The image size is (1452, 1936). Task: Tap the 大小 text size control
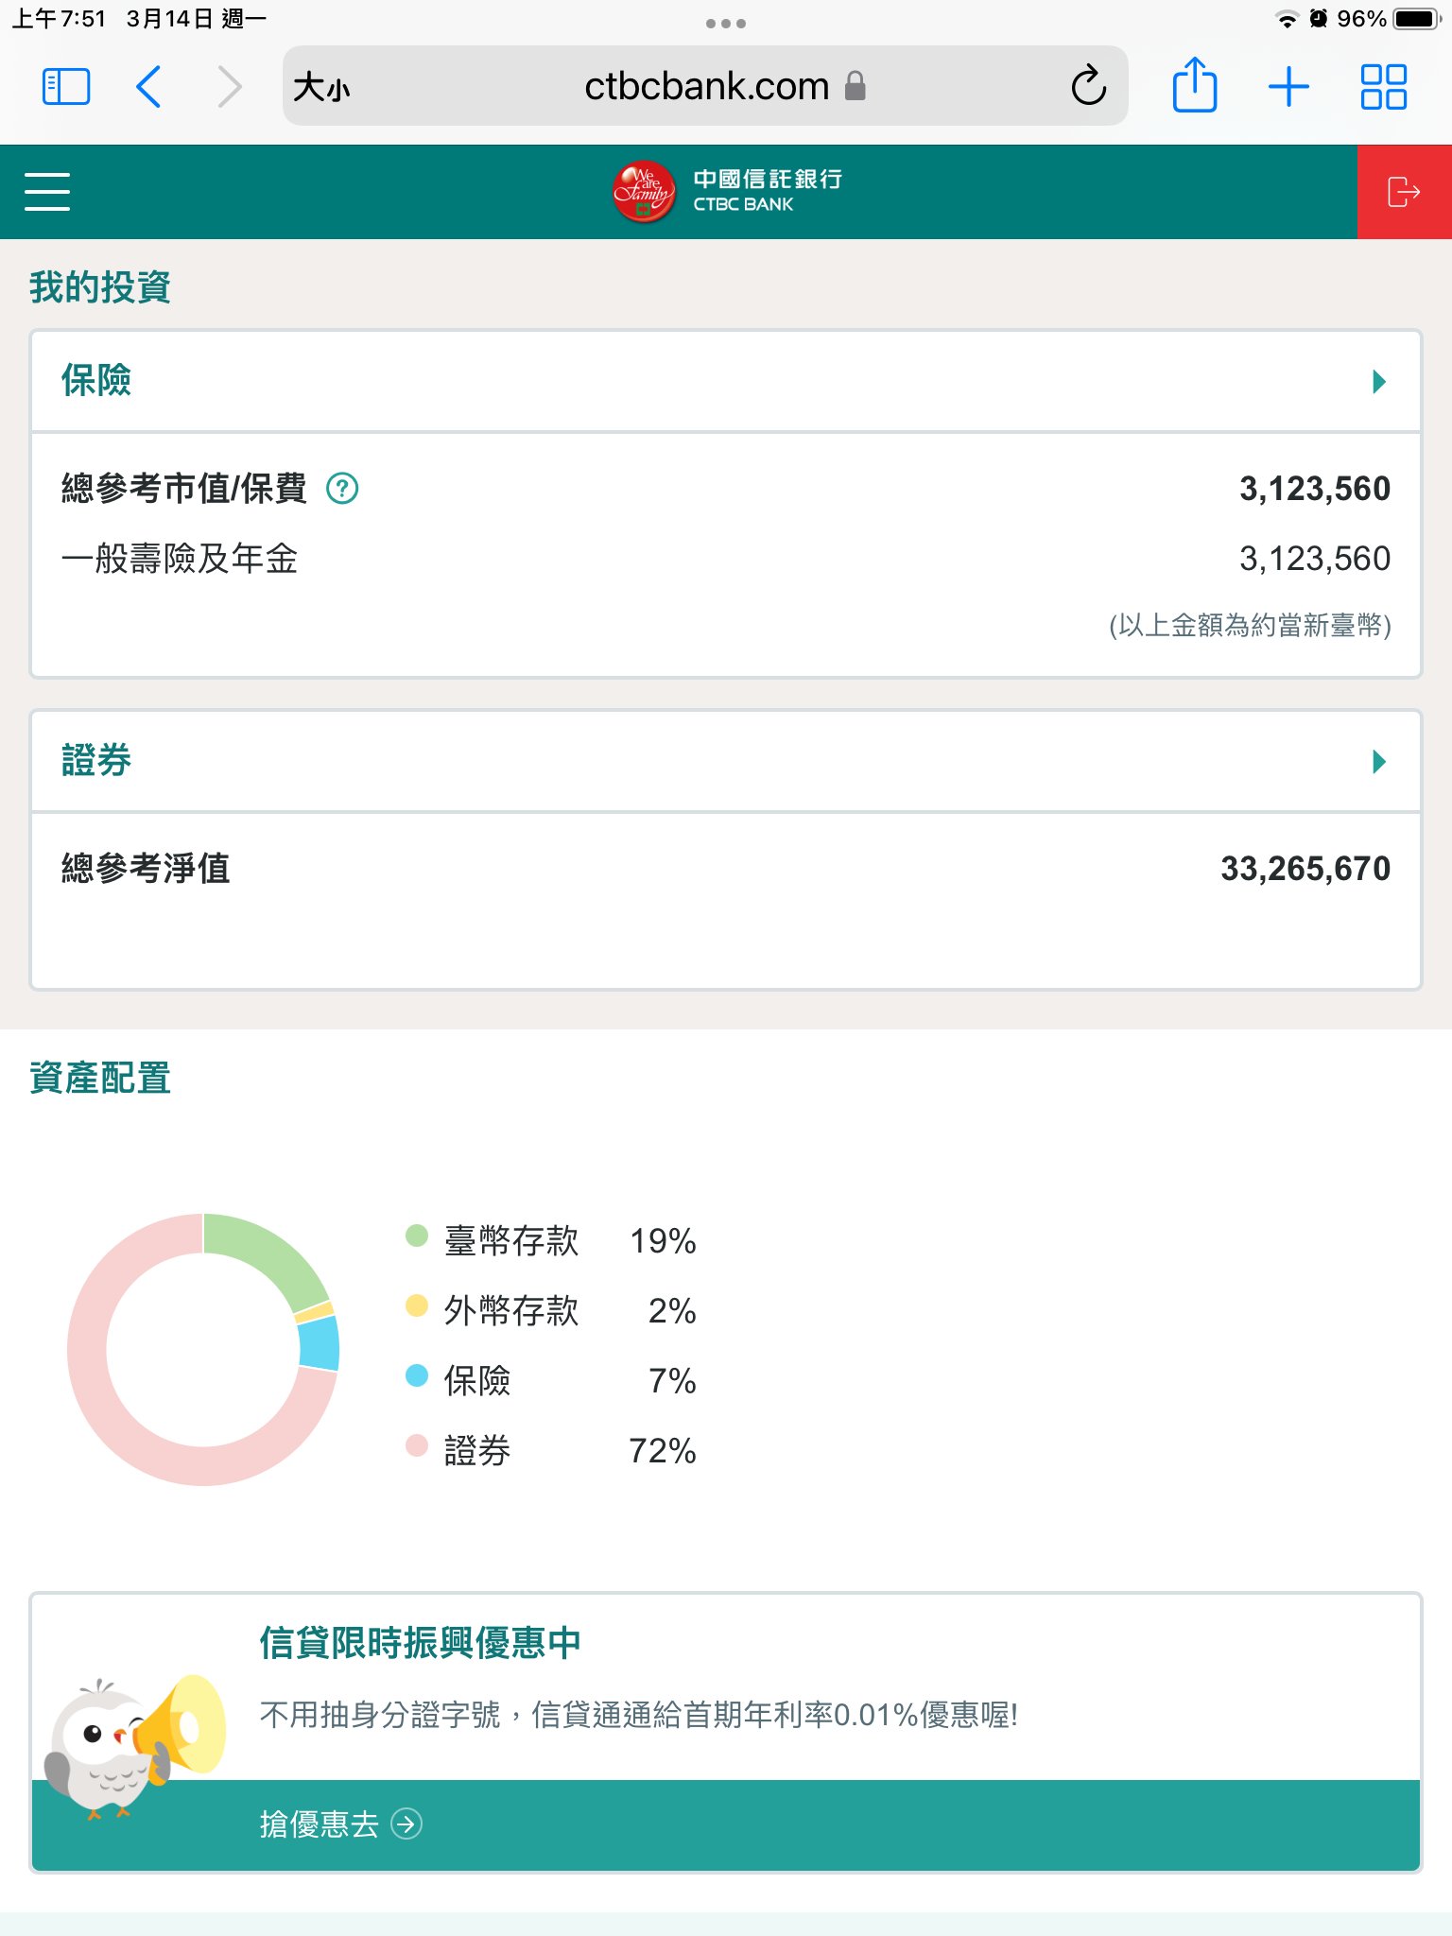point(321,88)
